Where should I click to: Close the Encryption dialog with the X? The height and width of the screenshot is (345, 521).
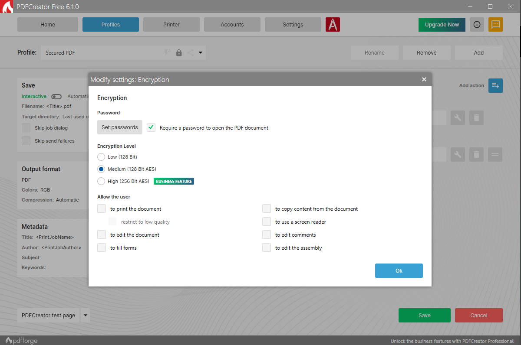coord(424,79)
